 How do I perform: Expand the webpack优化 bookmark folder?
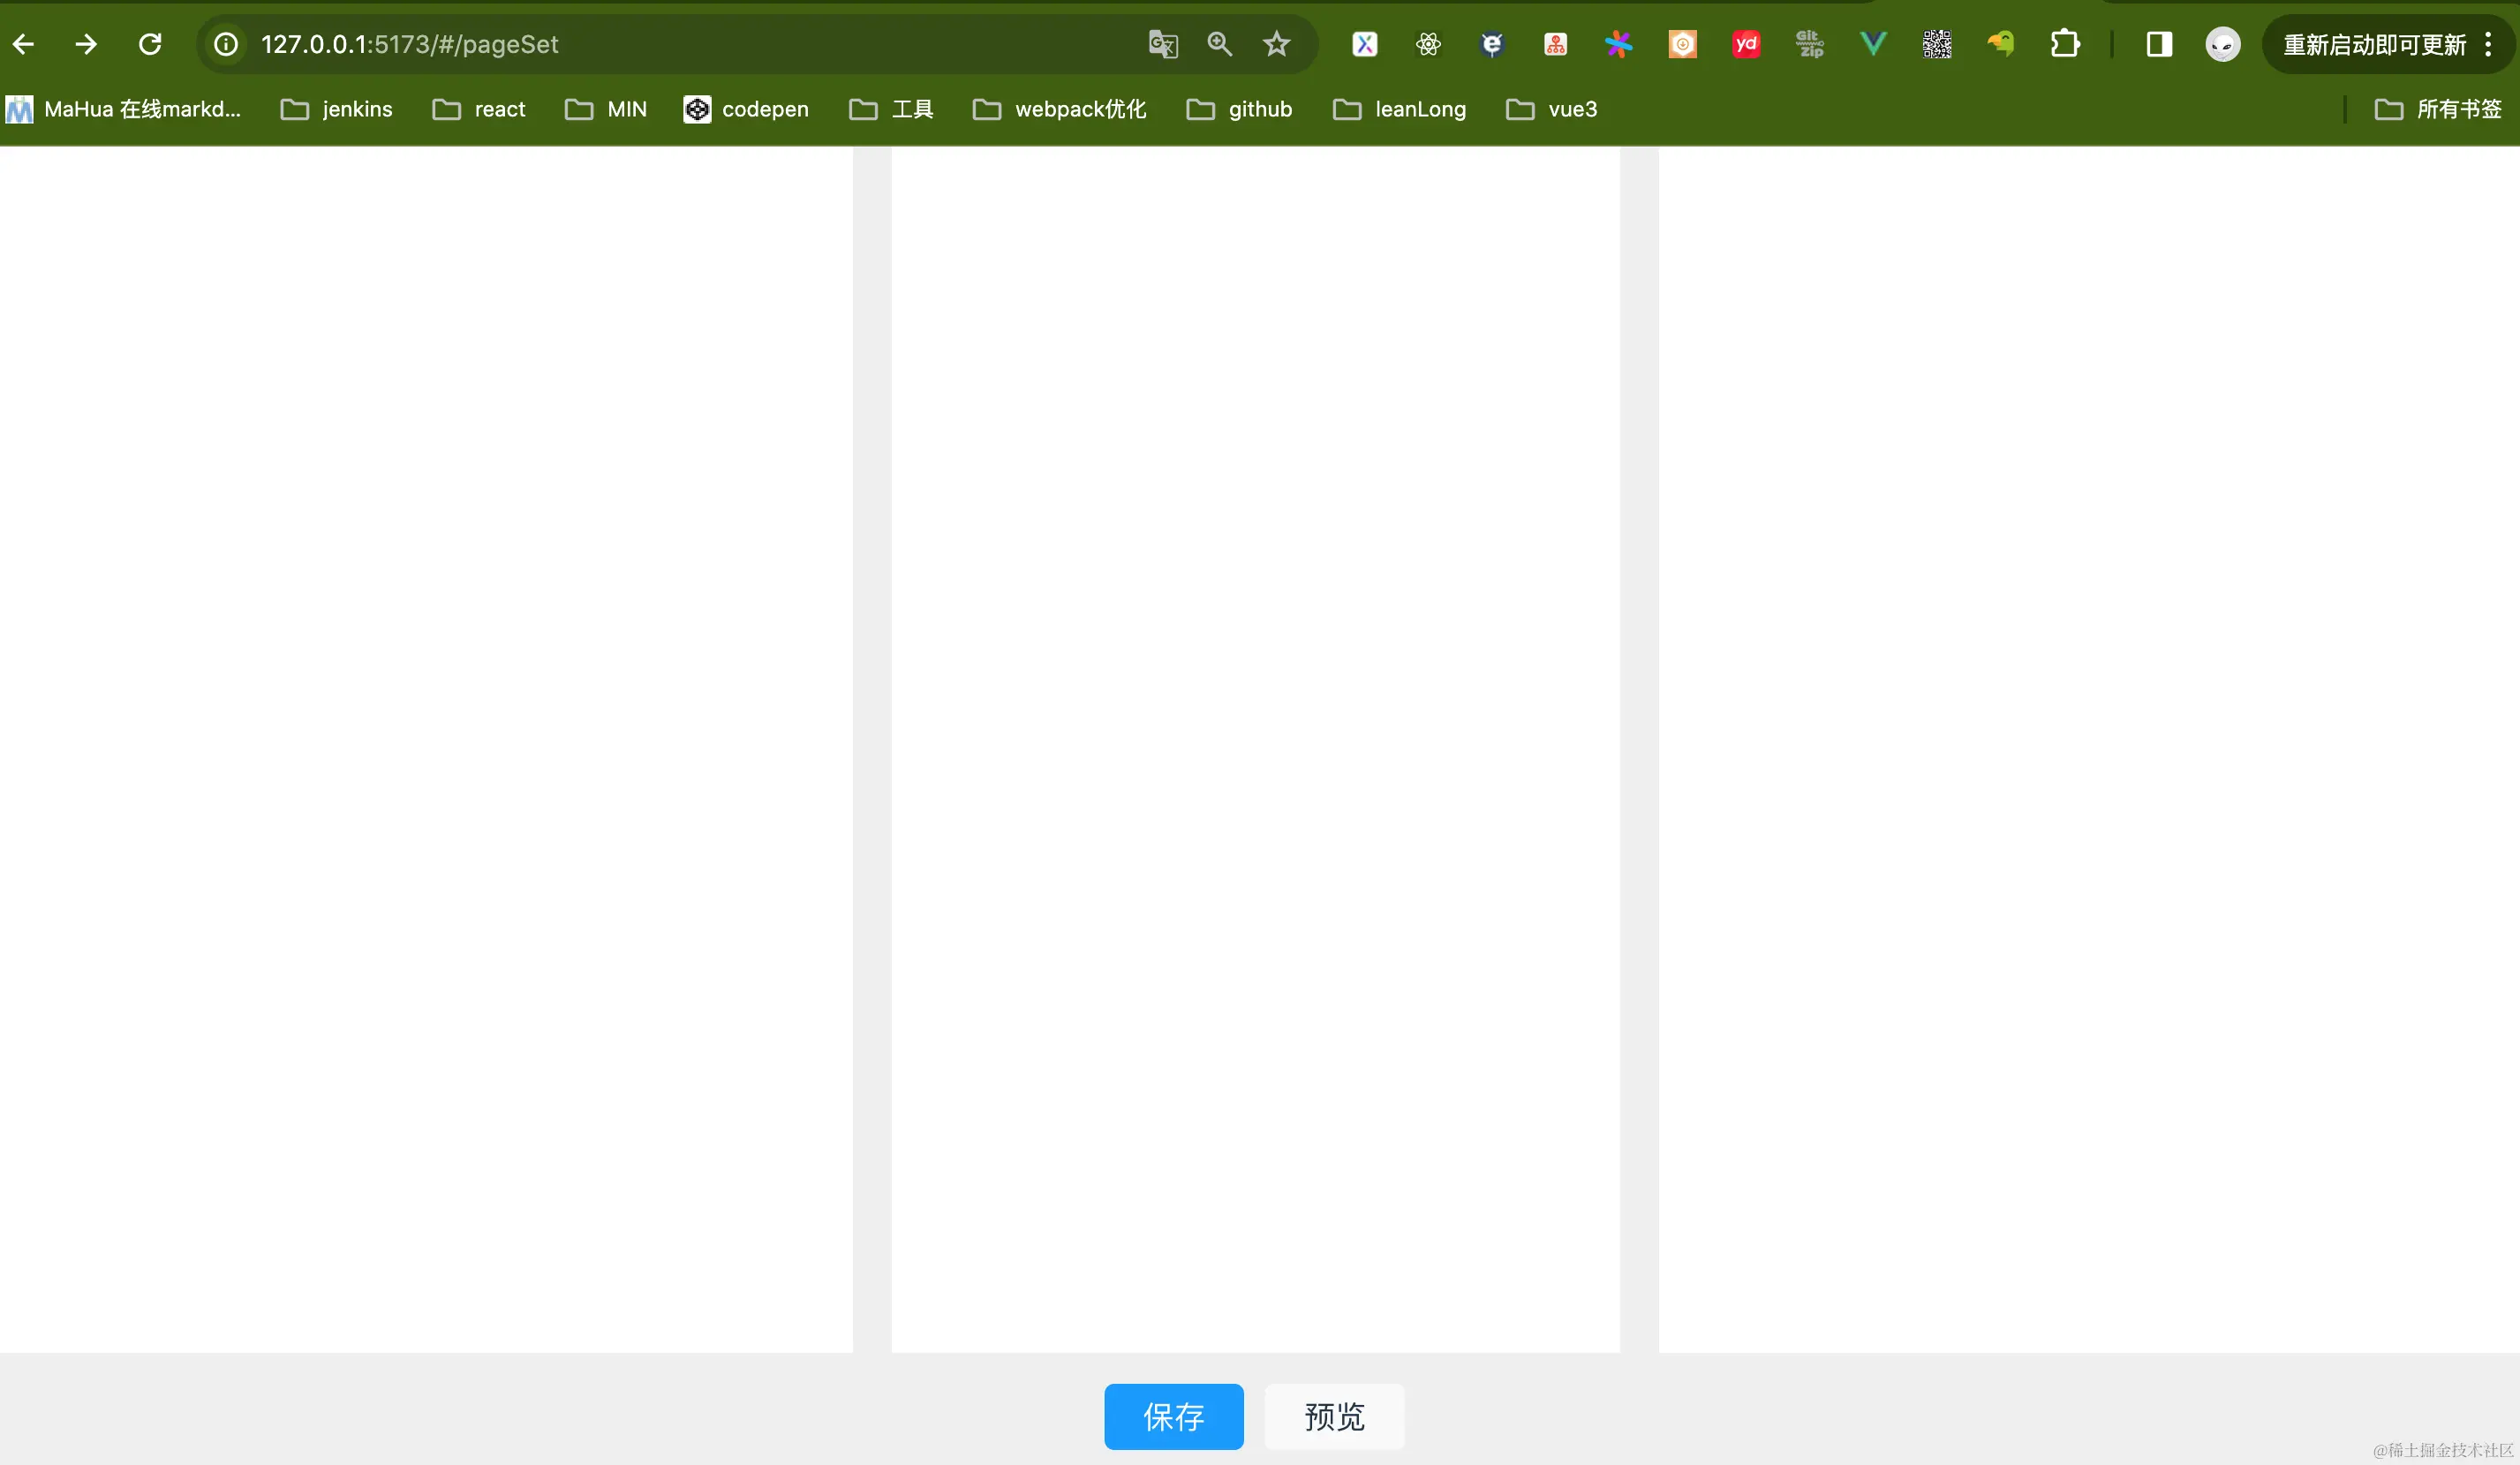1060,109
